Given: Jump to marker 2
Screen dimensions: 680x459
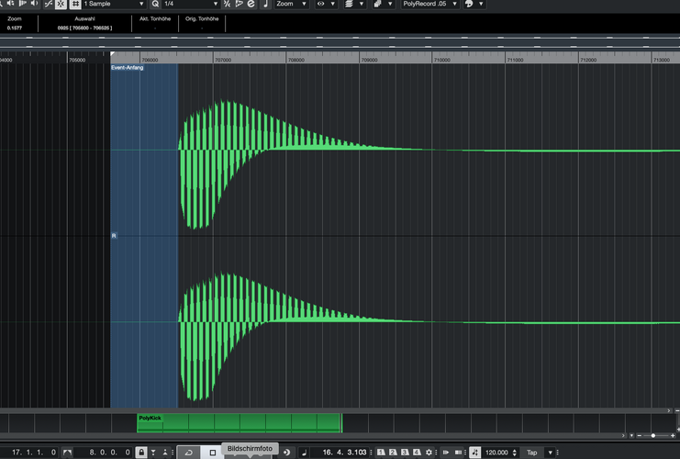Looking at the screenshot, I should pyautogui.click(x=393, y=453).
